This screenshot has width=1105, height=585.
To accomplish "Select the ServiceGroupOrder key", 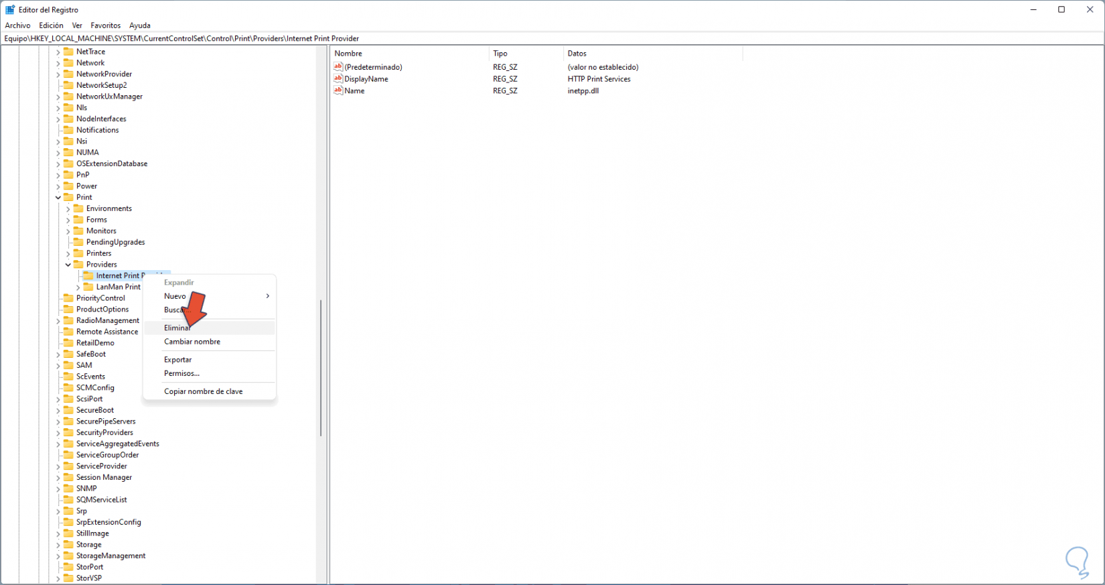I will point(107,455).
